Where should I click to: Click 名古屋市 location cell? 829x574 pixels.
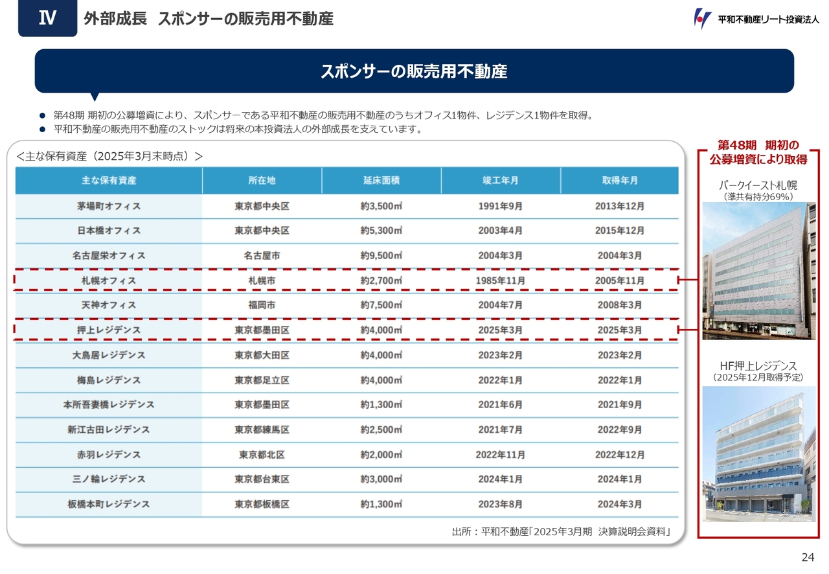(x=262, y=255)
